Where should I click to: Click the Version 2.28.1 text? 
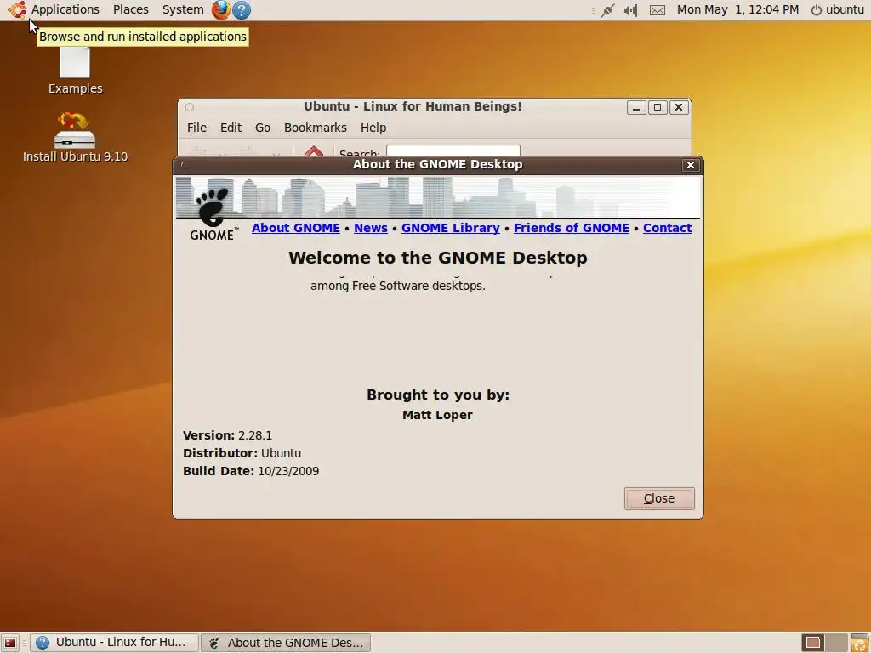pyautogui.click(x=227, y=435)
